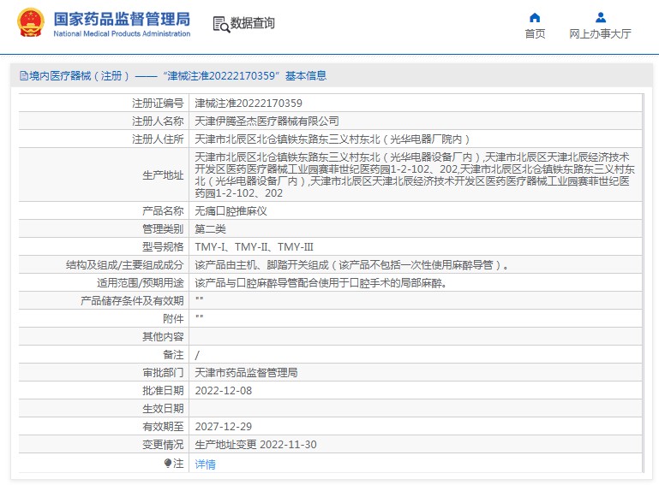This screenshot has height=485, width=659.
Task: Click the lightbulb icon beside 注
Action: [x=168, y=463]
